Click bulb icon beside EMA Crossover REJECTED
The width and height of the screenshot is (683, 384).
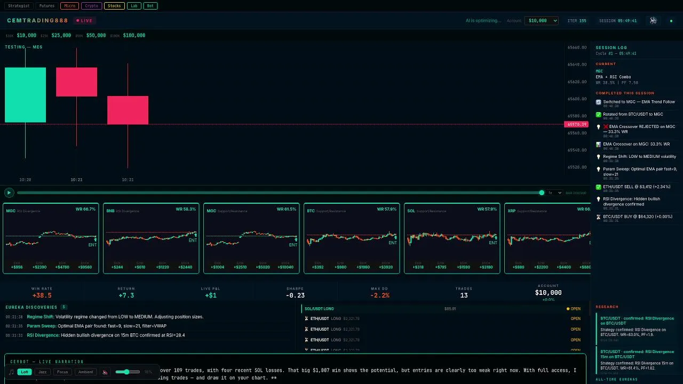[598, 127]
